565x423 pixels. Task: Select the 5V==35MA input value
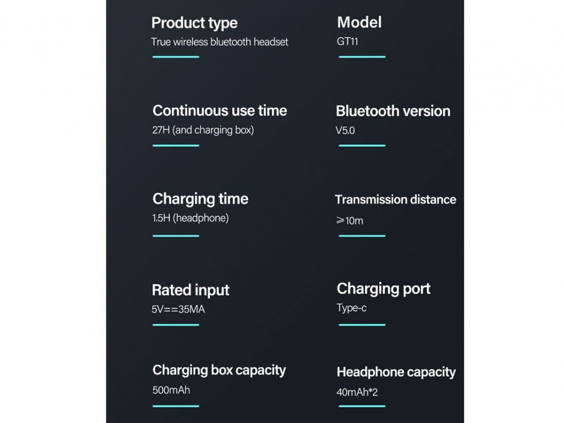[x=178, y=310]
